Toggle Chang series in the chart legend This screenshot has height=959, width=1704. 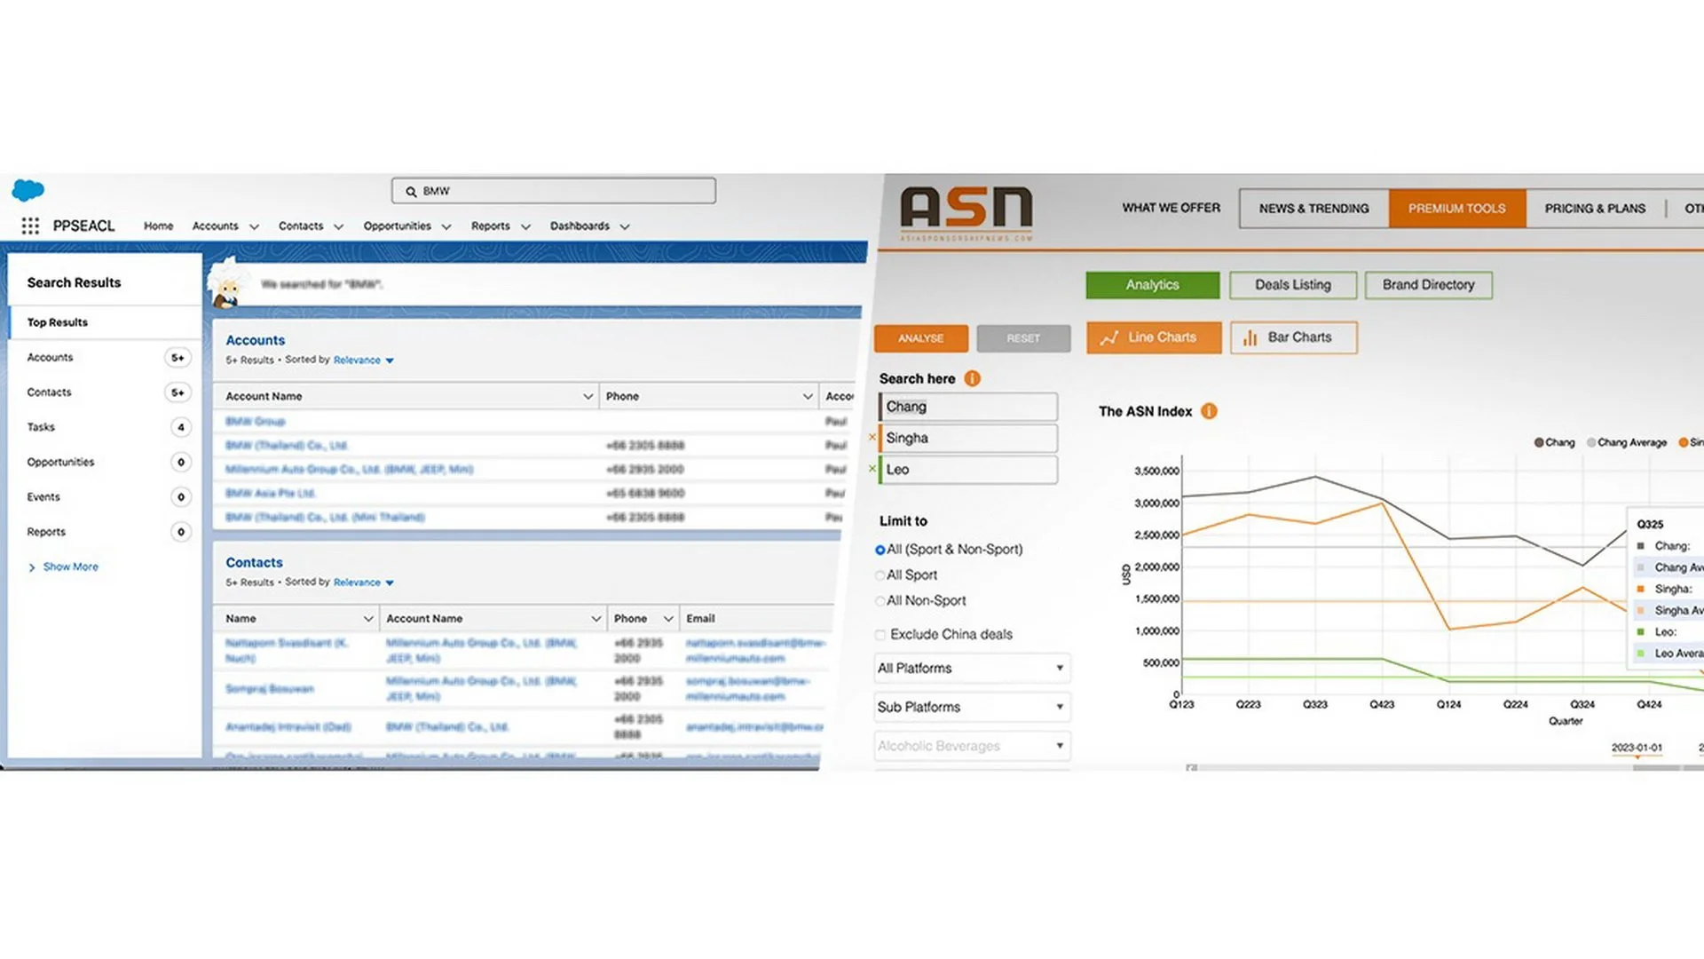pos(1554,442)
